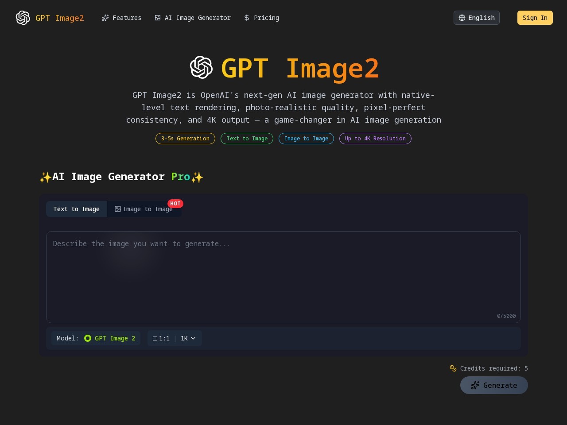Click the GPT Image2 logo icon in navbar

23,18
